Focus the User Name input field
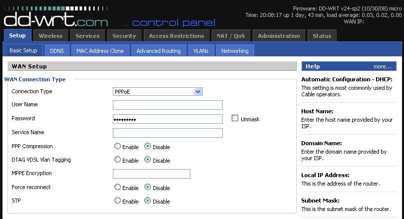 click(168, 105)
